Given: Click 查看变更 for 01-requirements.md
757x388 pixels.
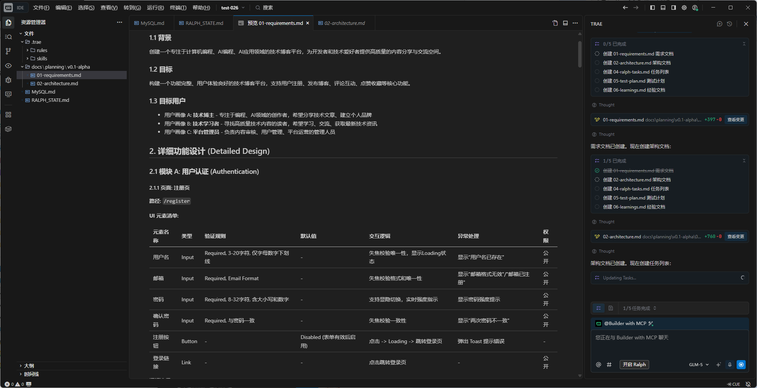Looking at the screenshot, I should pyautogui.click(x=736, y=120).
